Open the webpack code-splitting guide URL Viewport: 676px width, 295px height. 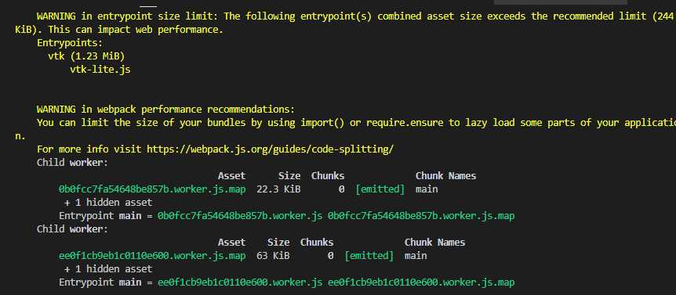[270, 149]
